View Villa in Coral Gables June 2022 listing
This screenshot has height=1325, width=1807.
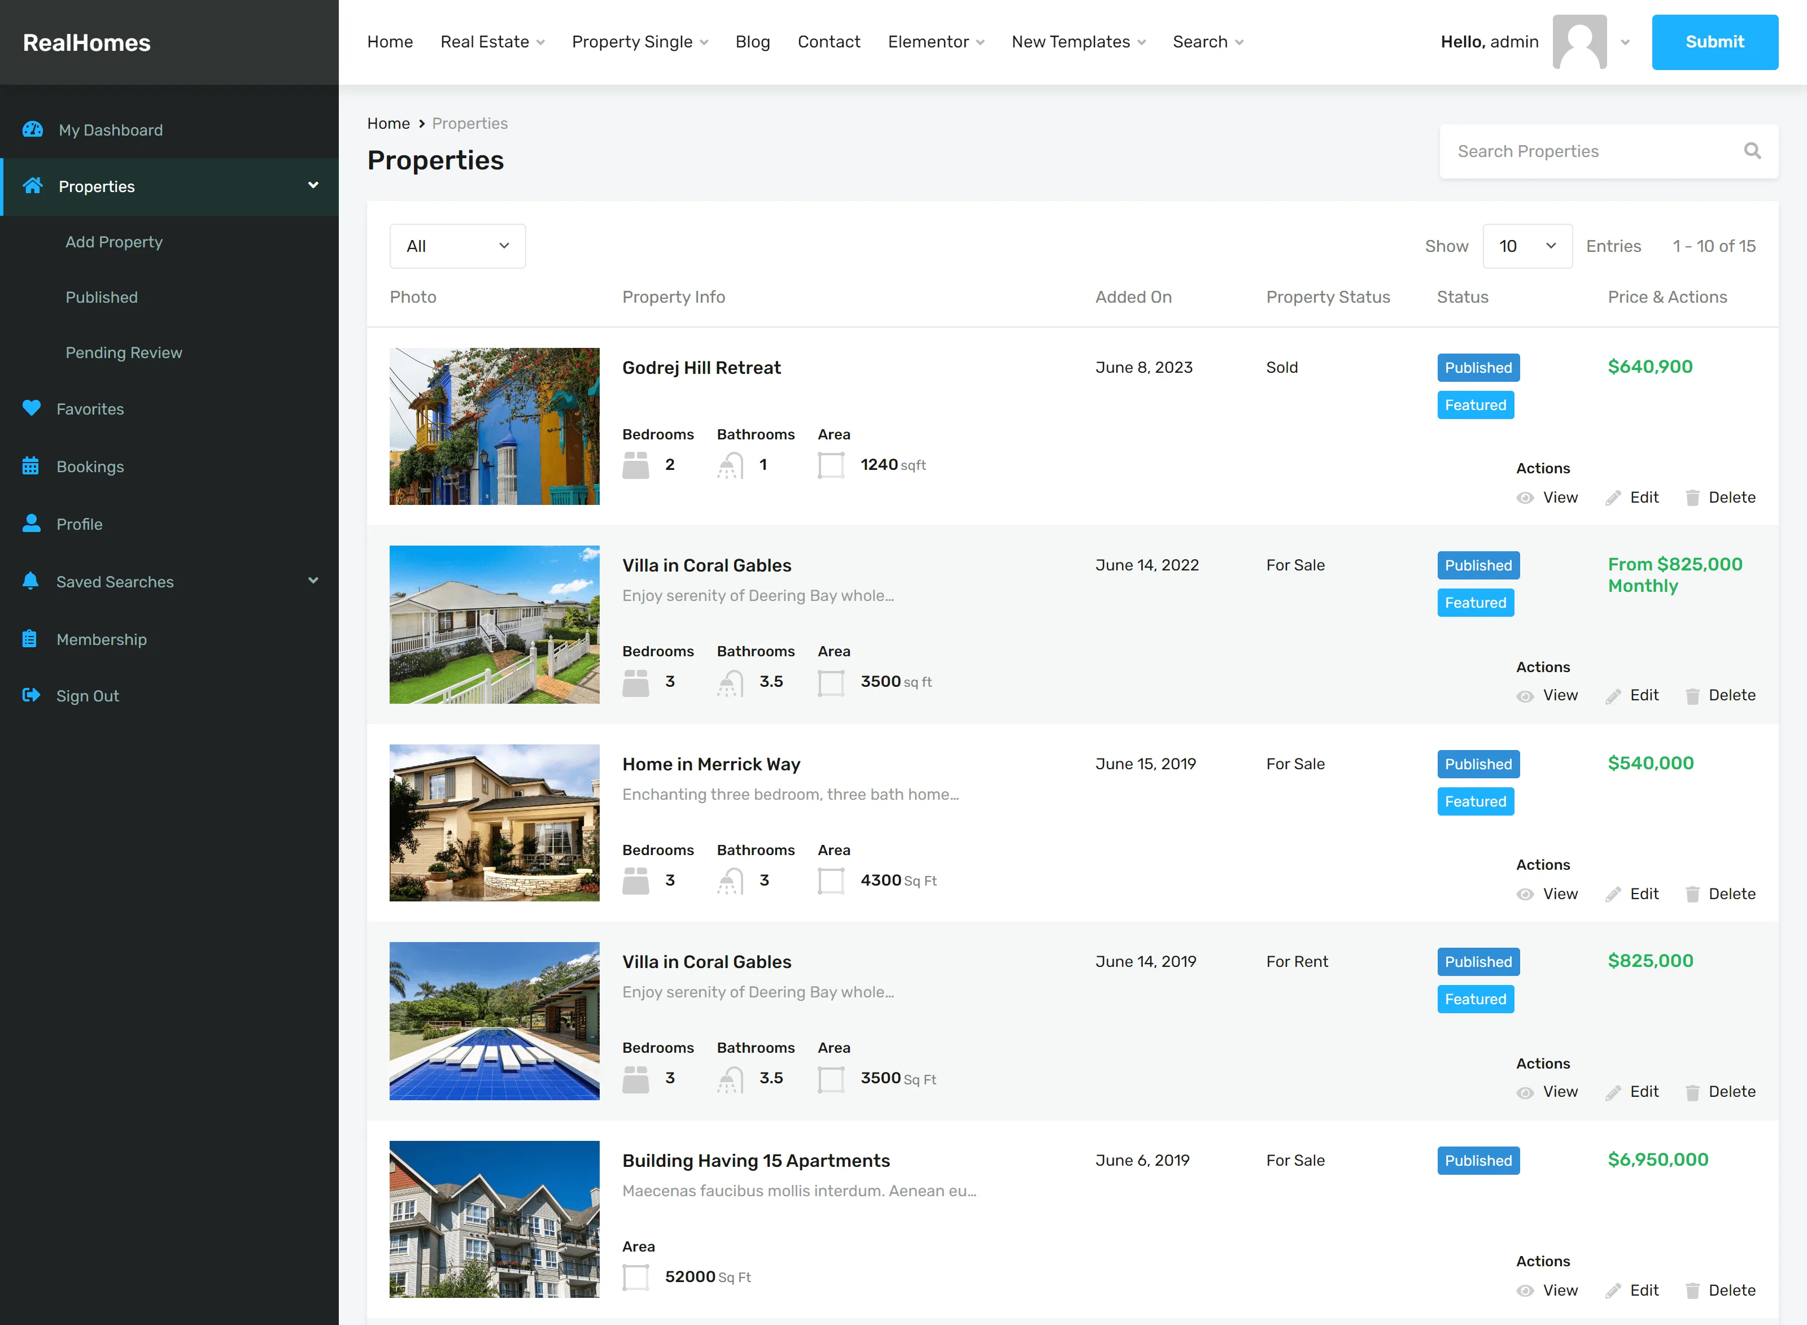(1547, 695)
